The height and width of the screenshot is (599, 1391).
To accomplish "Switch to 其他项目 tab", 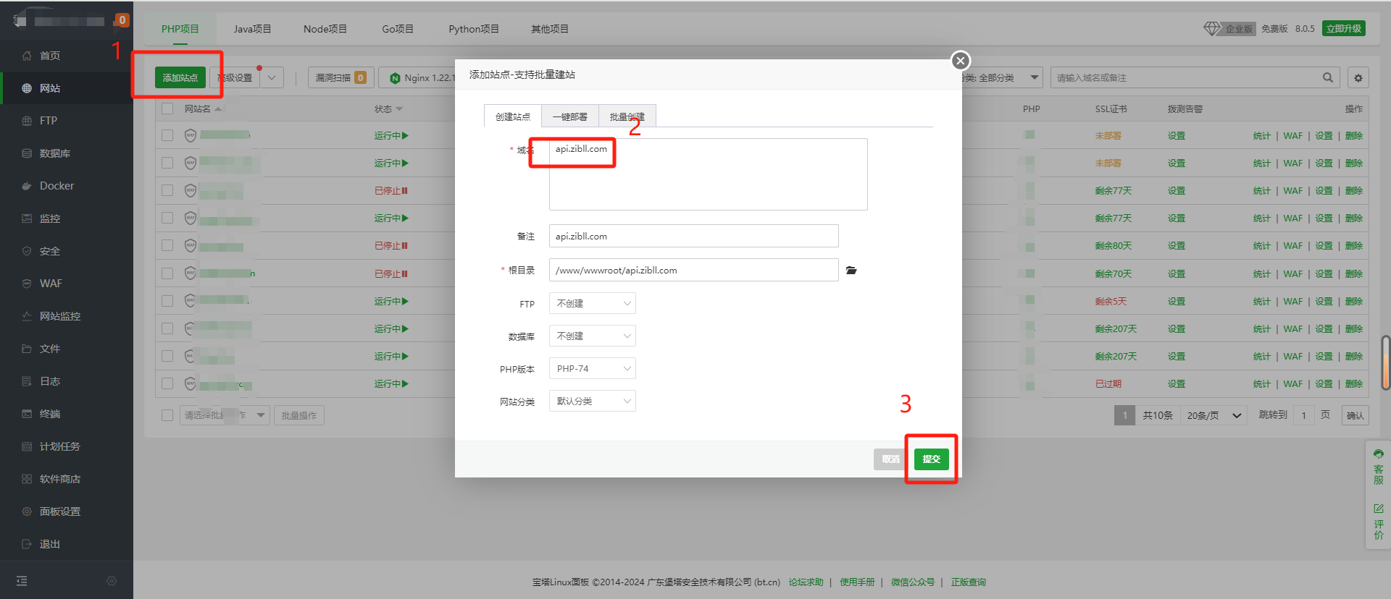I will (x=550, y=29).
